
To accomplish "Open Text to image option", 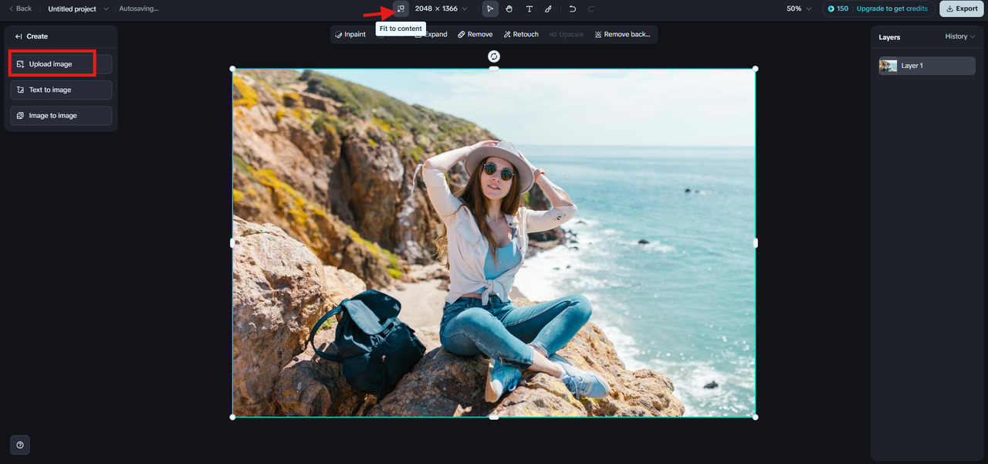I will click(x=61, y=90).
